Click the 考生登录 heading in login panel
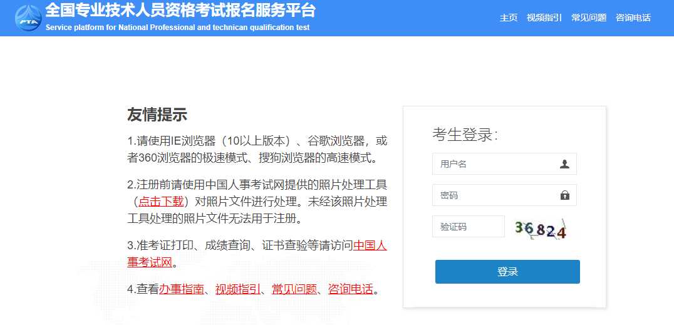This screenshot has width=674, height=325. click(465, 134)
